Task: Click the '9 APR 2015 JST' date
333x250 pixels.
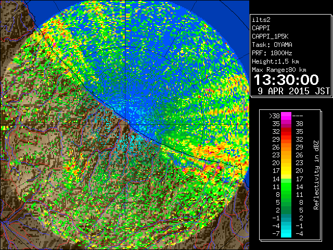Action: click(x=293, y=91)
